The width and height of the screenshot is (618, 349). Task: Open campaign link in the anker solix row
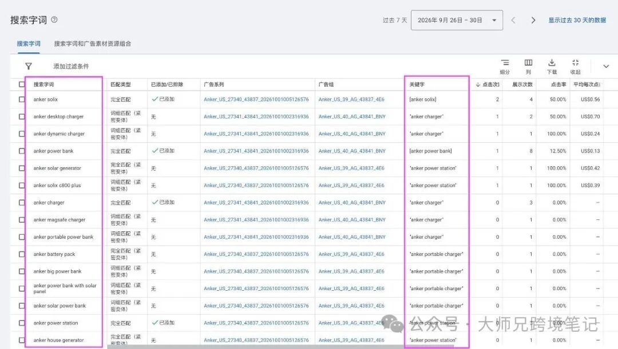pyautogui.click(x=256, y=99)
